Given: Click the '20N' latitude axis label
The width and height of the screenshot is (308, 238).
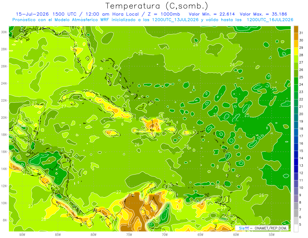Looking at the screenshot, I should 4,117.
